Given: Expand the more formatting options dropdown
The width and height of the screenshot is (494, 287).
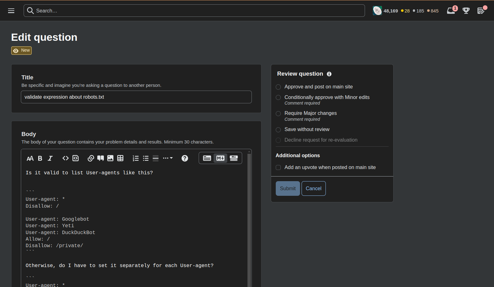Looking at the screenshot, I should point(168,158).
